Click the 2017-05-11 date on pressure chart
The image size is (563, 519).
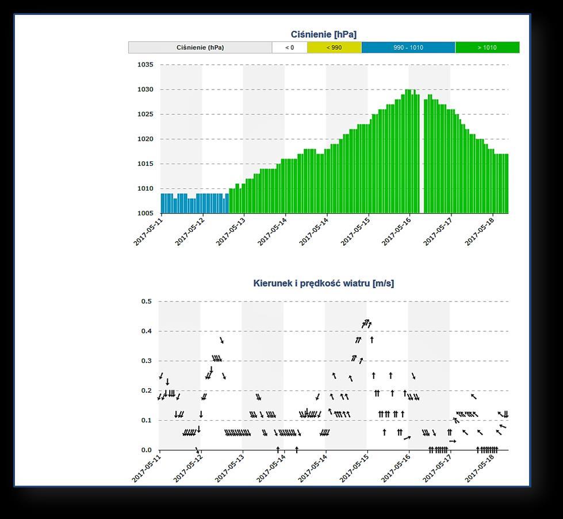pos(148,231)
